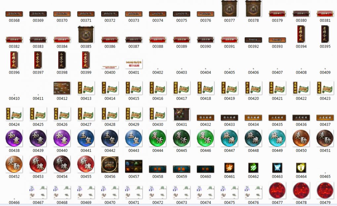
Task: Click the blue orb icon 00441
Action: pyautogui.click(x=86, y=138)
